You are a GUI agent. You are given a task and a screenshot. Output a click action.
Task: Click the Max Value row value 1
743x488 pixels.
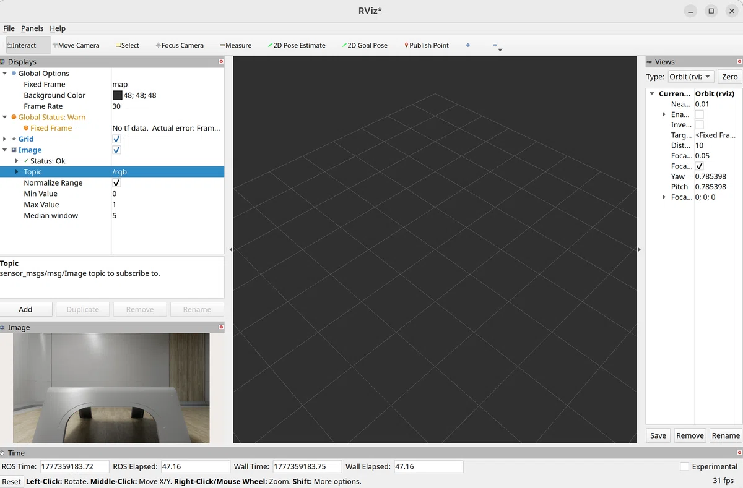point(115,205)
